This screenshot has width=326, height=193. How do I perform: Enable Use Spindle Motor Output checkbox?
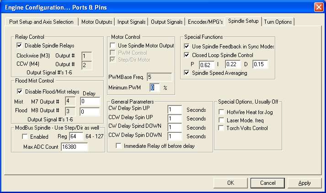[112, 45]
